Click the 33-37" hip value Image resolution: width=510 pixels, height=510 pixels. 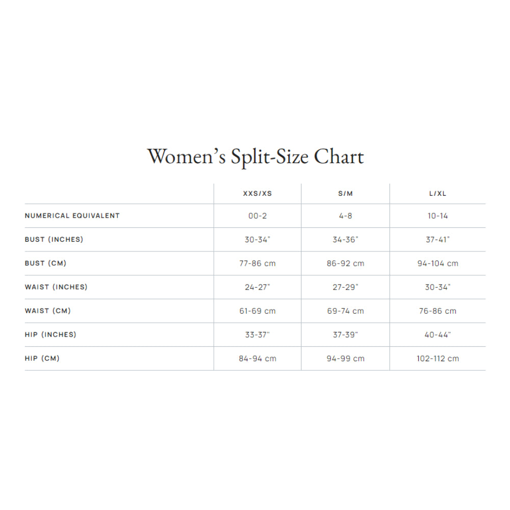(x=258, y=335)
